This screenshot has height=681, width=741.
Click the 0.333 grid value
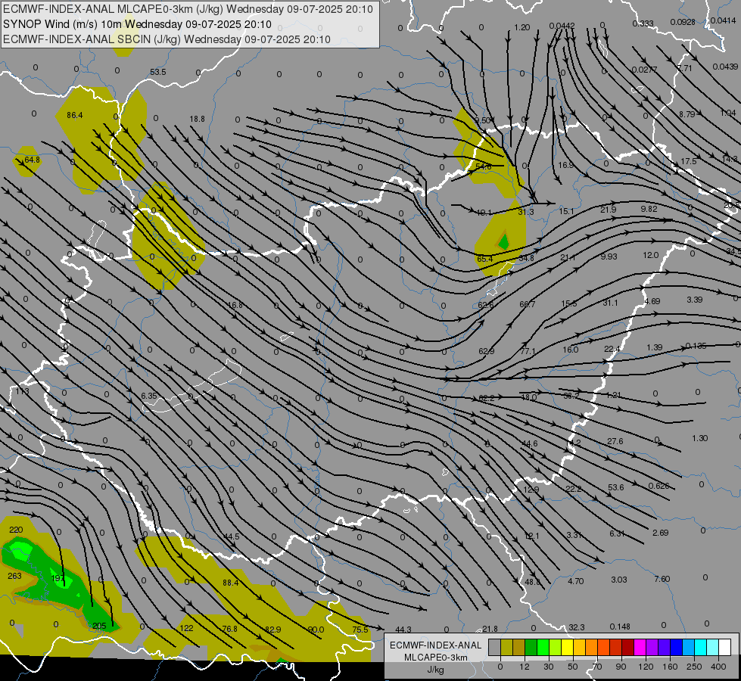click(x=643, y=23)
